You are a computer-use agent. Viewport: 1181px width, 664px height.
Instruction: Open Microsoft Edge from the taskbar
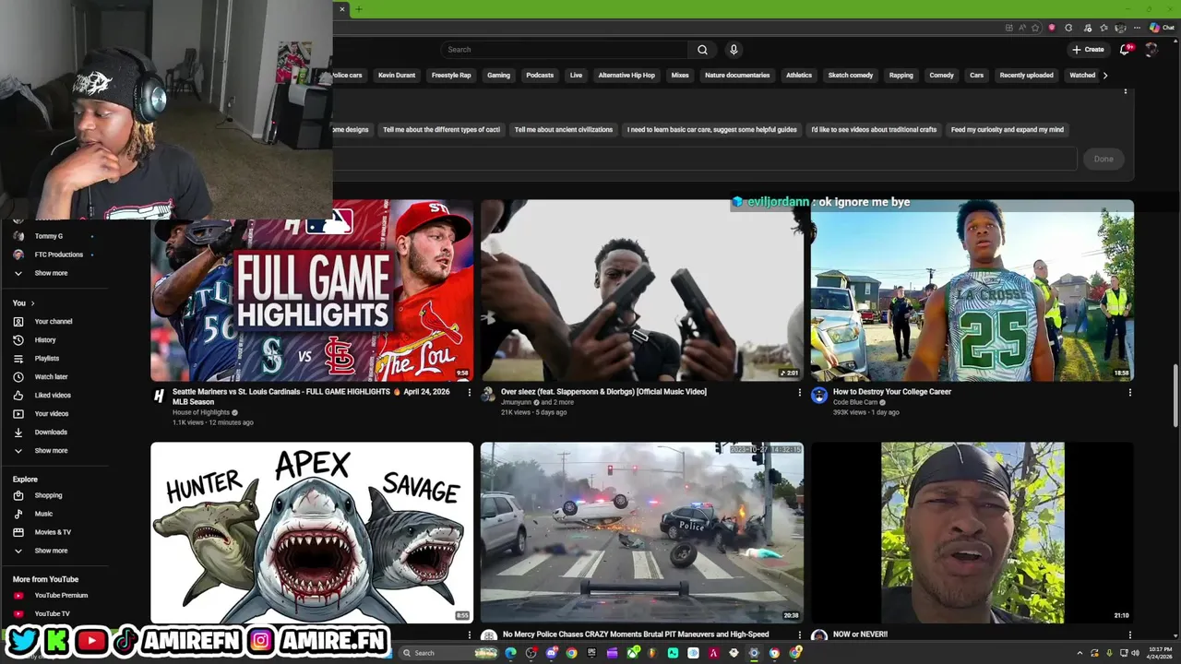(510, 653)
